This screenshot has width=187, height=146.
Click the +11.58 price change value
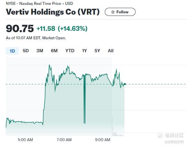[46, 29]
